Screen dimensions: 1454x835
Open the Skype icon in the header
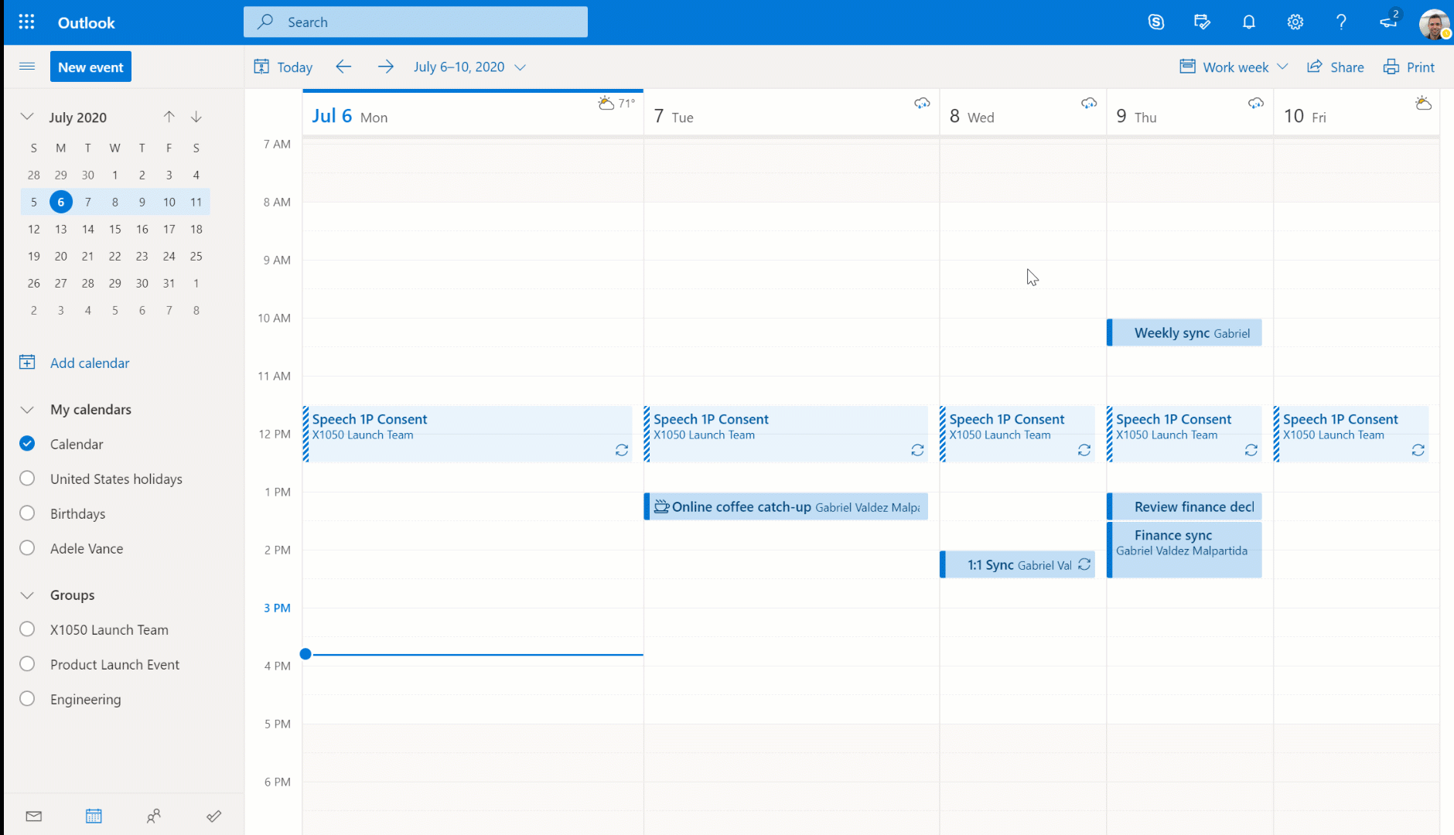click(x=1156, y=22)
